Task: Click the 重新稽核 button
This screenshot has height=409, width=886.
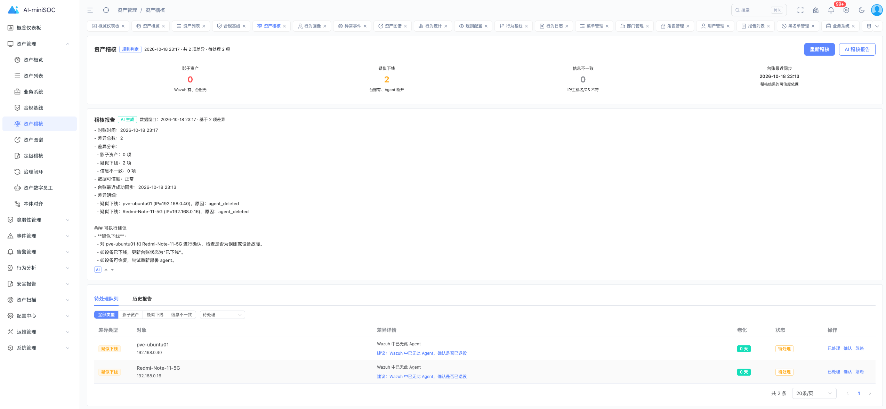Action: [819, 49]
